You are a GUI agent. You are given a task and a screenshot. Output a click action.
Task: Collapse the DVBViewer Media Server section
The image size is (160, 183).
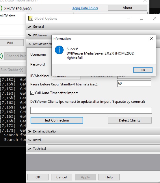(39, 44)
